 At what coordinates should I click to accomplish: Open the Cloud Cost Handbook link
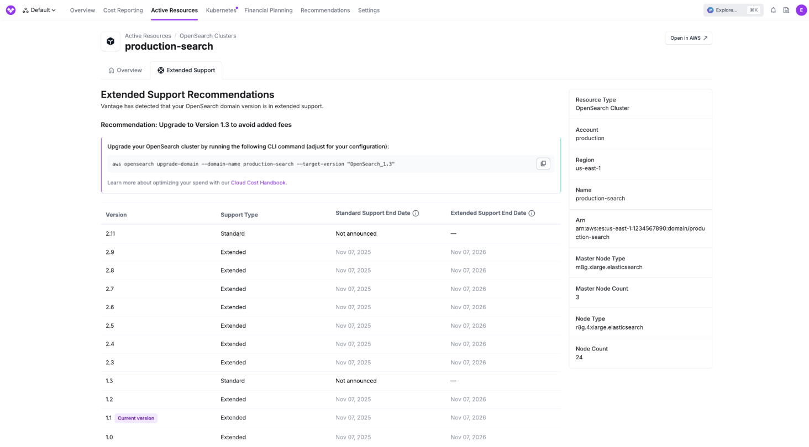click(x=258, y=182)
